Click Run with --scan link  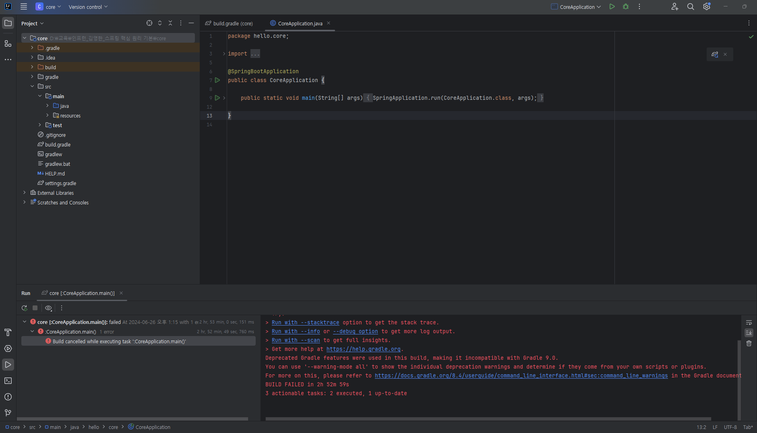pyautogui.click(x=296, y=340)
